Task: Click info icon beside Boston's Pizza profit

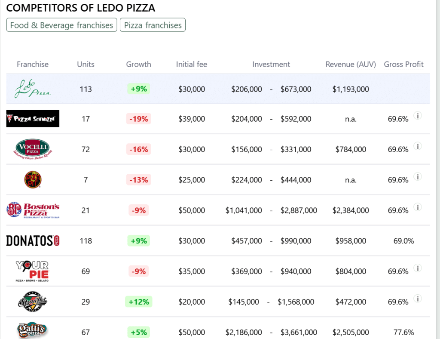Action: coord(417,207)
